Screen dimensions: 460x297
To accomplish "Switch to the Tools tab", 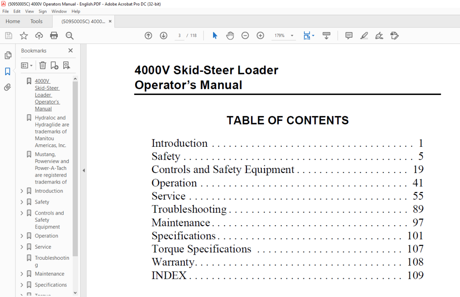I will [37, 21].
